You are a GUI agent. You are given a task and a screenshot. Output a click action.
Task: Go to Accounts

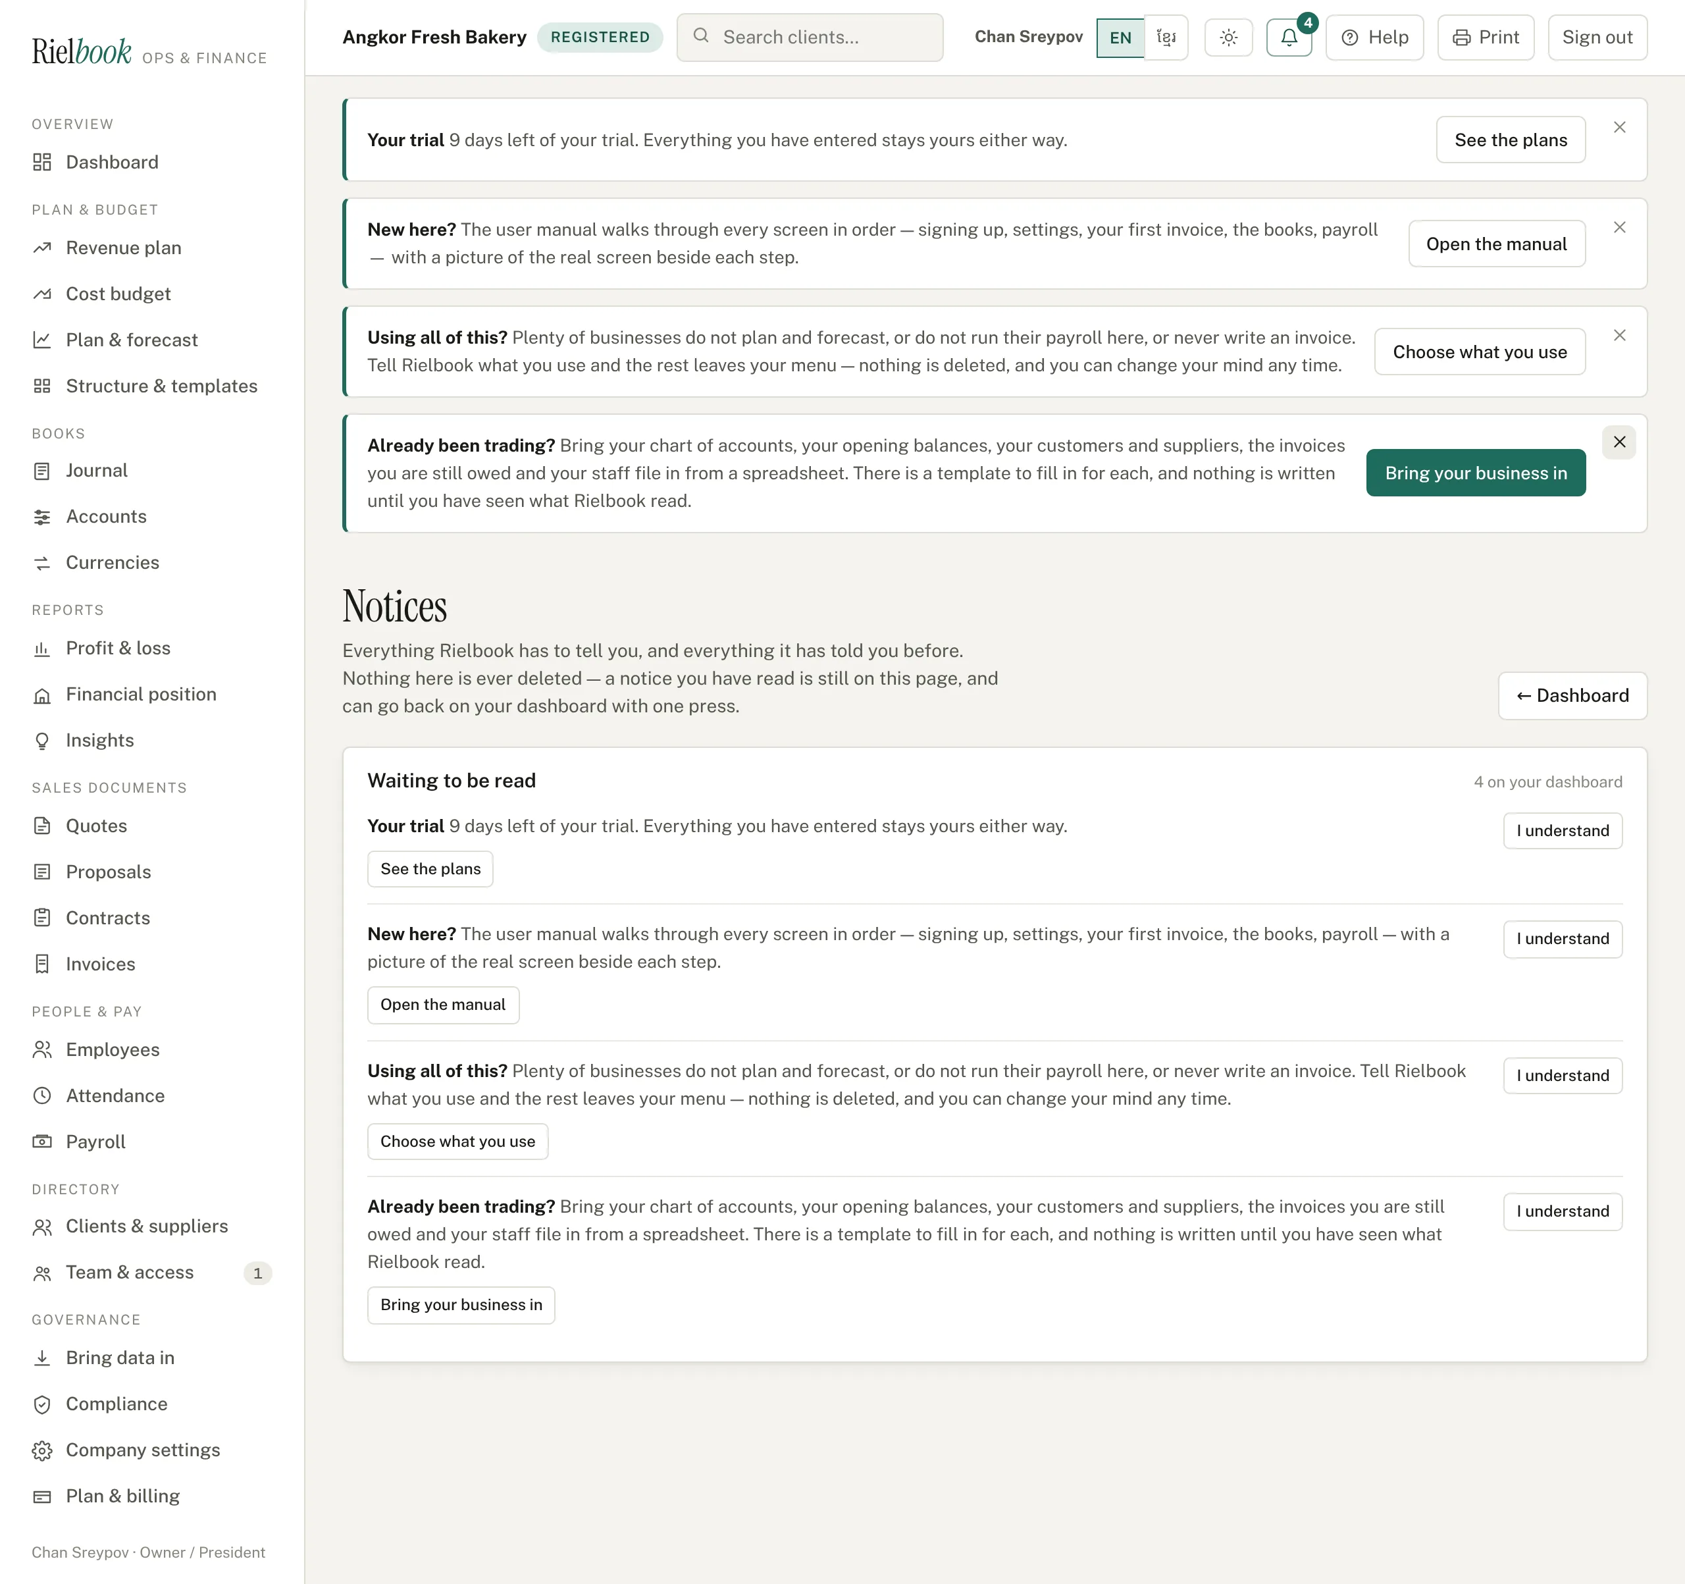[x=152, y=516]
